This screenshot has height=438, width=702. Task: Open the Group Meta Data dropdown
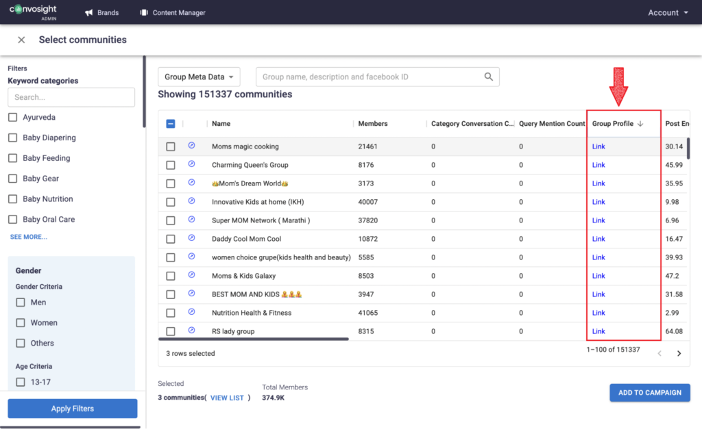(x=199, y=77)
